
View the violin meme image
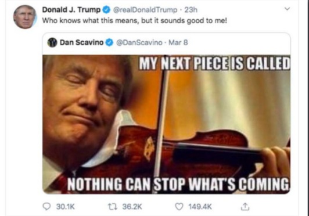167,124
